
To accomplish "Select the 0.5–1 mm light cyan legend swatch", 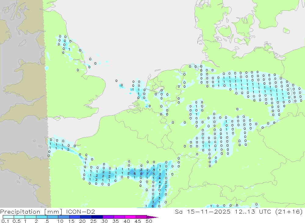I will 20,217.
